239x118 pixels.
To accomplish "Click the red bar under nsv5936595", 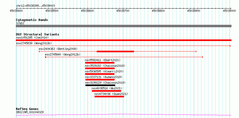I will pos(100,74).
